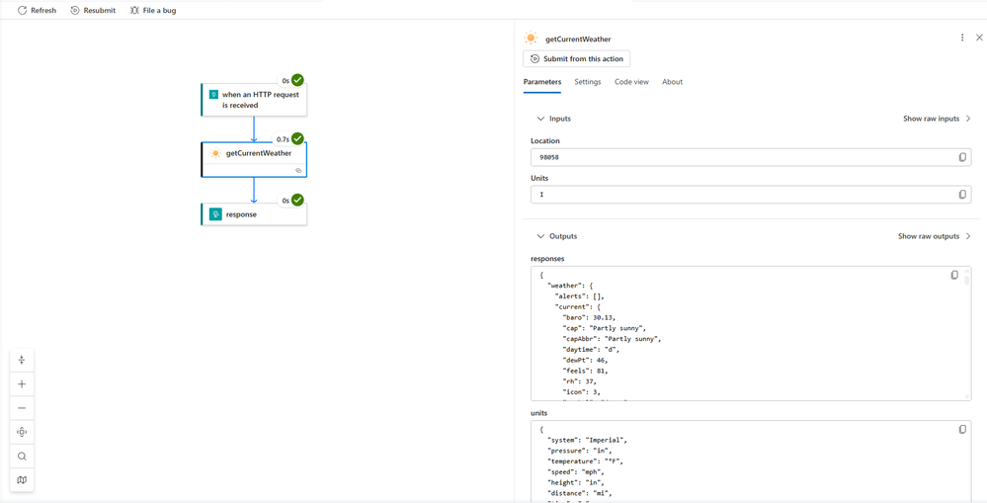
Task: Copy the units output JSON
Action: (x=962, y=429)
